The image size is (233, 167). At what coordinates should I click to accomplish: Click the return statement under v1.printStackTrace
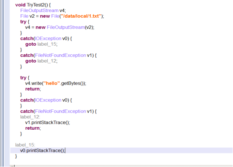[33, 128]
